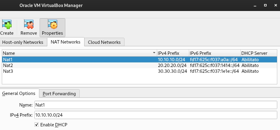Open the Cloud Networks tab
The width and height of the screenshot is (280, 130).
(x=104, y=42)
